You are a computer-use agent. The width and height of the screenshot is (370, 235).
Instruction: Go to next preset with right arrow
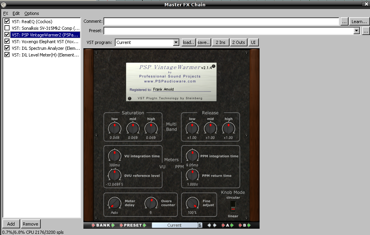[x=215, y=225]
